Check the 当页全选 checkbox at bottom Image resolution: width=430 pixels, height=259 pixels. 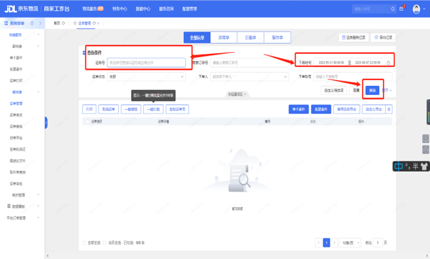[105, 242]
